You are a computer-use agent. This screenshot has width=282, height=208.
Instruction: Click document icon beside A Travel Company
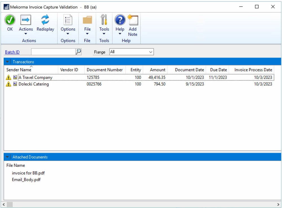click(15, 77)
